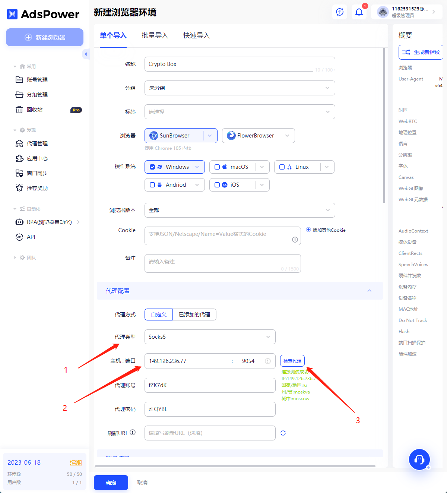
Task: Toggle the Andriod checkbox
Action: pyautogui.click(x=152, y=185)
